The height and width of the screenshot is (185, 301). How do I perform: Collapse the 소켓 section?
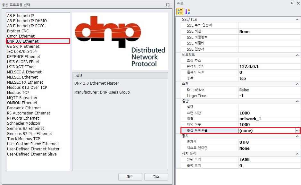[x=297, y=84]
